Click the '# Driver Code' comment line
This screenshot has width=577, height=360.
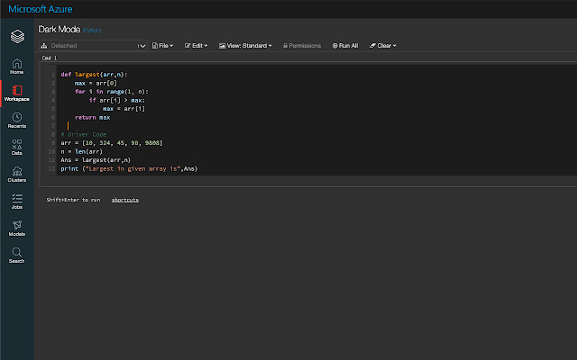click(84, 134)
